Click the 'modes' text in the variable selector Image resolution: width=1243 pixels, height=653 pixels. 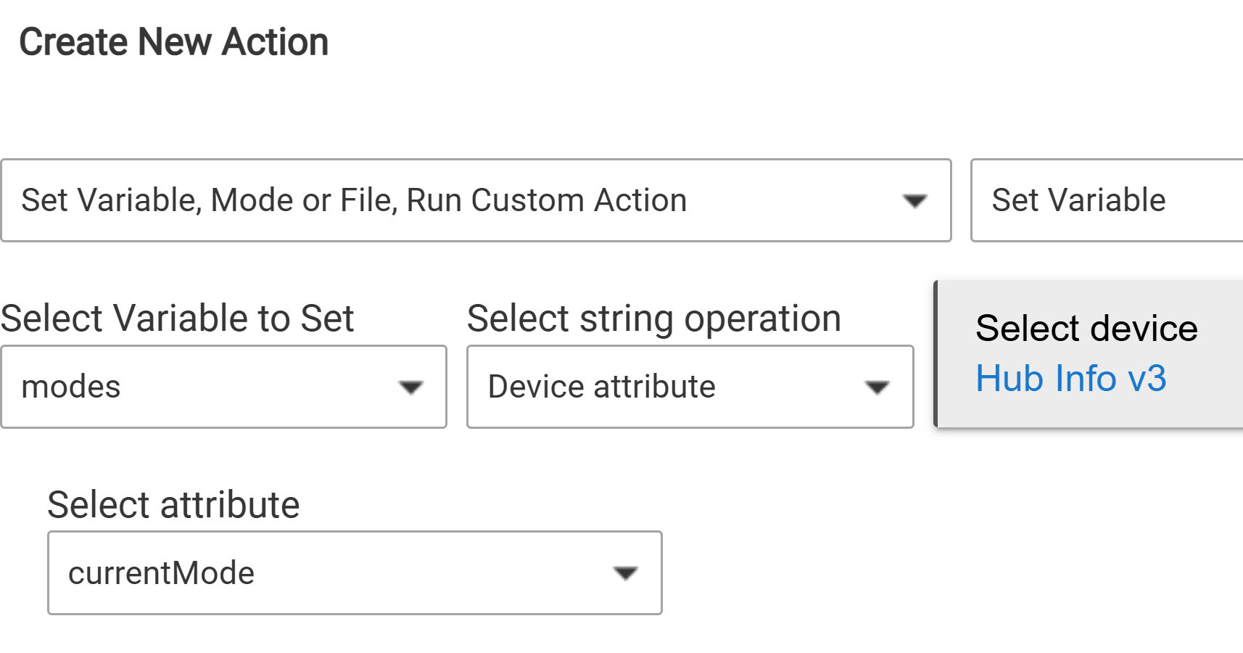coord(71,387)
